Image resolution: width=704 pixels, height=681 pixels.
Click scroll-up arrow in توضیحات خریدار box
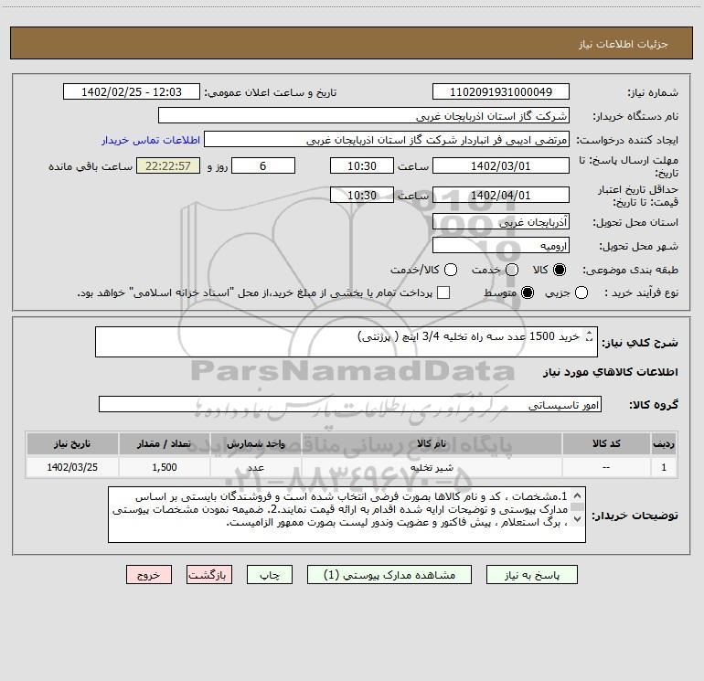tap(577, 496)
